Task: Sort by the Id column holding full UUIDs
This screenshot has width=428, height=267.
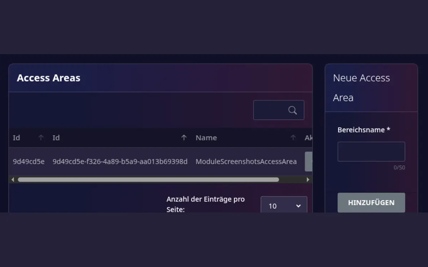Action: [184, 138]
